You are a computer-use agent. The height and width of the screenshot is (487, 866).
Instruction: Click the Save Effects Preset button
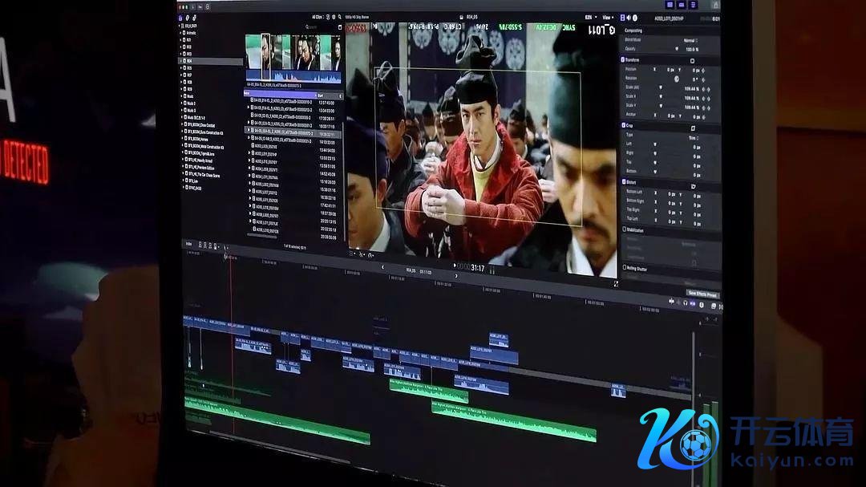(702, 293)
